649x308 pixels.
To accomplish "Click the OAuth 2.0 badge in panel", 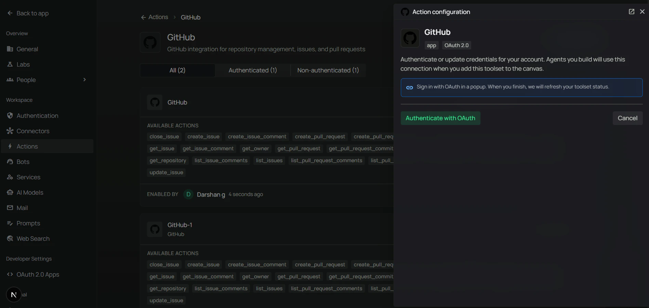I will click(456, 45).
